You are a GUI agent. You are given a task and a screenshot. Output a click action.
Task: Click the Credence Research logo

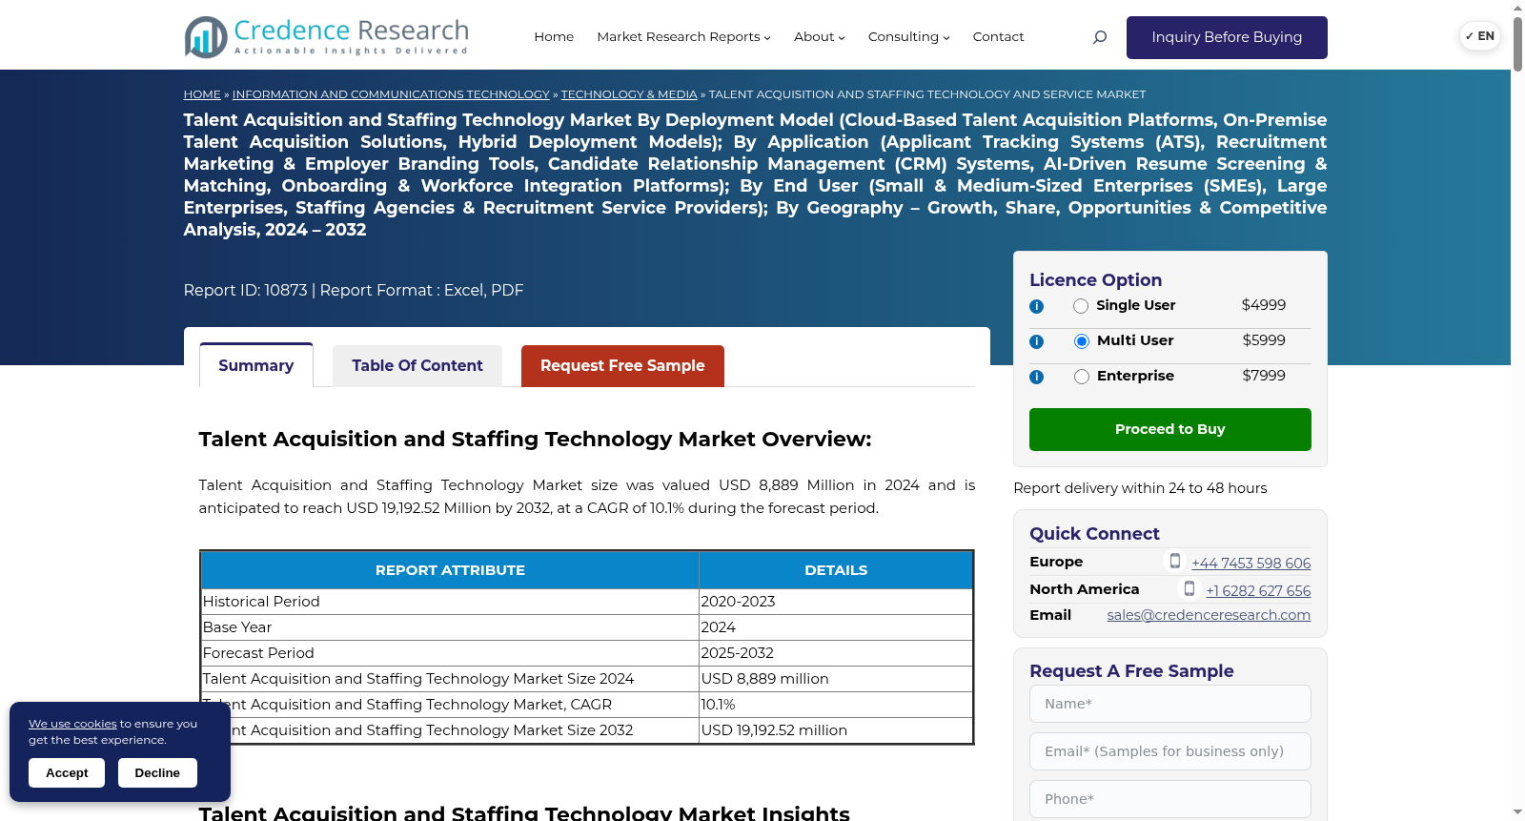326,37
